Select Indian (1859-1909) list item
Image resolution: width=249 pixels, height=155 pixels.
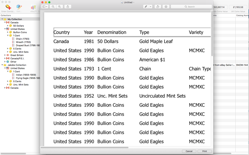(26, 75)
